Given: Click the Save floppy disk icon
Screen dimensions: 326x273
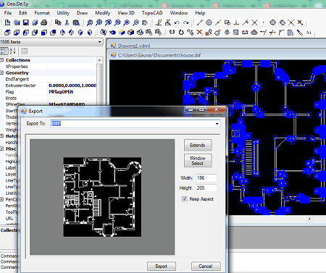Looking at the screenshot, I should pyautogui.click(x=26, y=22).
